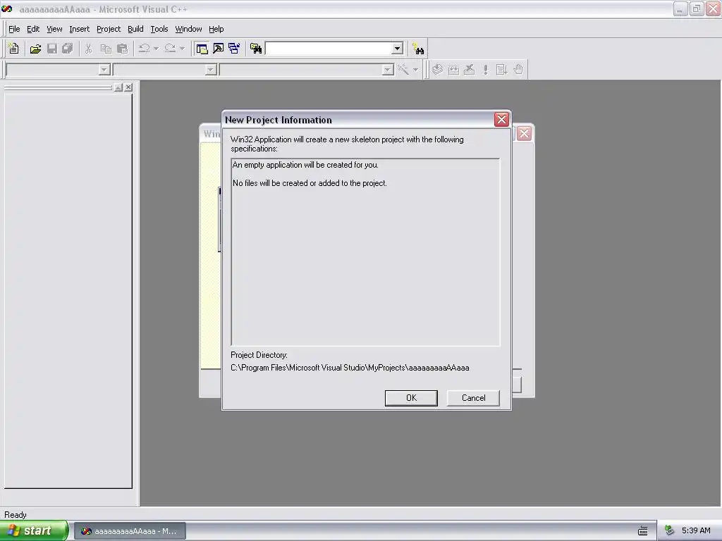Click the Windows start button
Image resolution: width=722 pixels, height=541 pixels.
click(34, 530)
